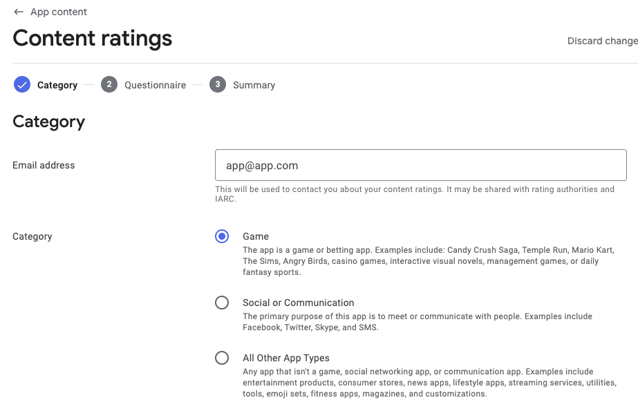
Task: Click the step 3 number circle
Action: tap(218, 85)
